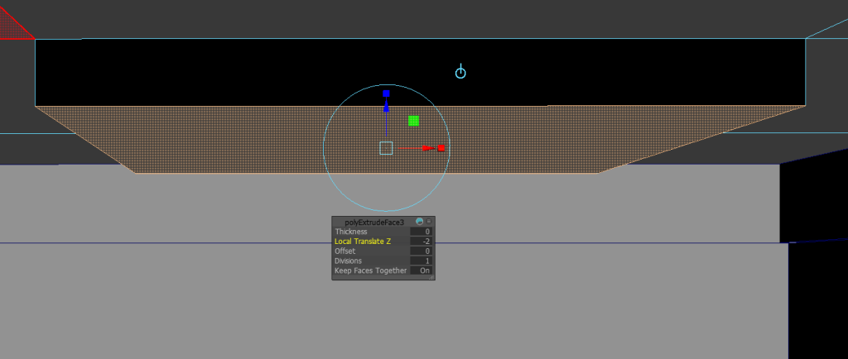Click the Thickness value field
The height and width of the screenshot is (359, 848).
tap(422, 232)
